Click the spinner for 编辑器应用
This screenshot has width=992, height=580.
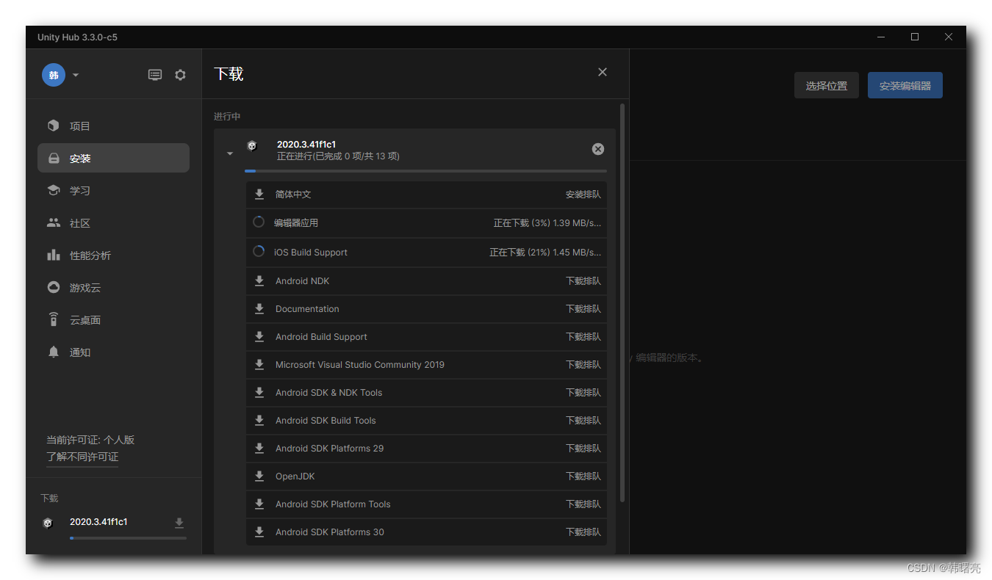259,222
